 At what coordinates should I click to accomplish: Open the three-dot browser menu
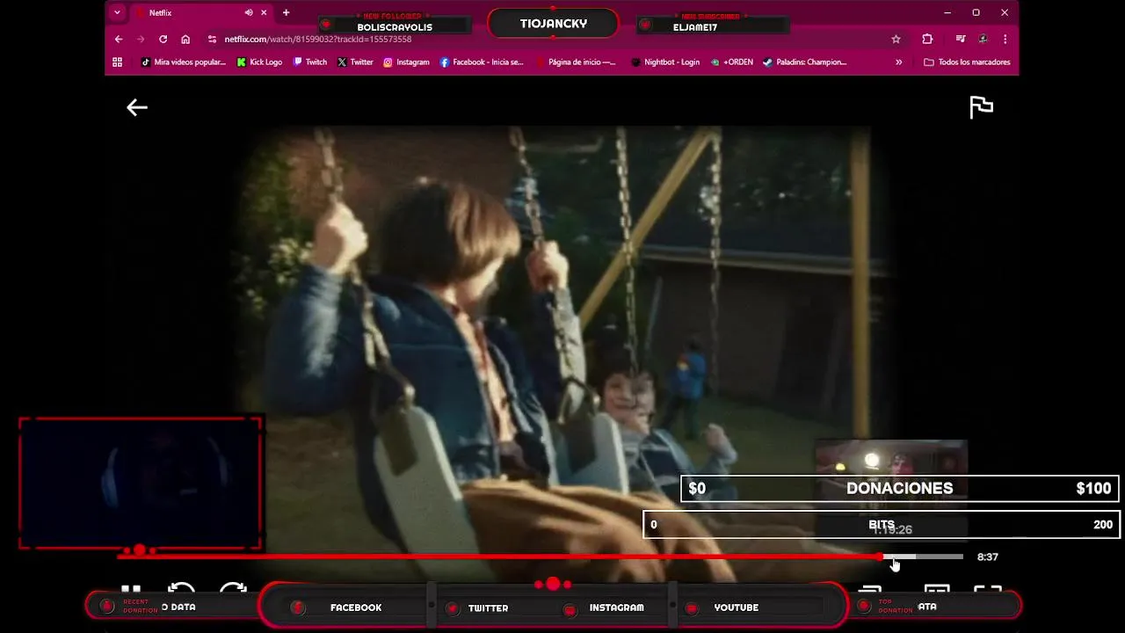[1005, 39]
